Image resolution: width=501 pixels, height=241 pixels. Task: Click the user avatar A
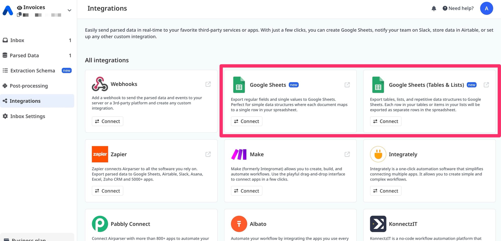pos(486,9)
